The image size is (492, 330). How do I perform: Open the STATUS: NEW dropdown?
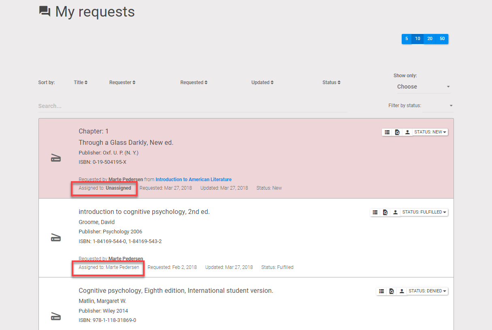coord(430,132)
